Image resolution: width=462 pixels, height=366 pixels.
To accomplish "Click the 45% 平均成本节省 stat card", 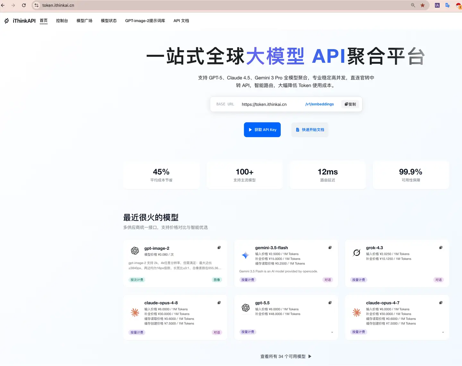I will pyautogui.click(x=161, y=175).
